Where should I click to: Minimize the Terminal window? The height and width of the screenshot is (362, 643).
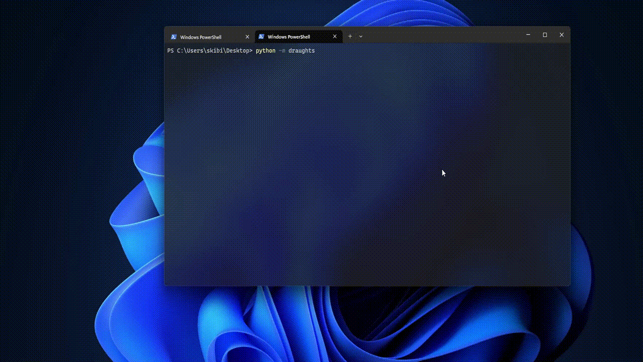pyautogui.click(x=528, y=35)
